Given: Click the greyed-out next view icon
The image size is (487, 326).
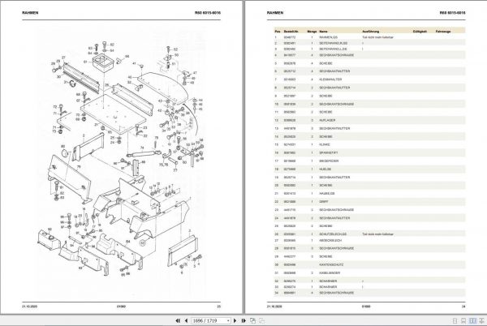Looking at the screenshot, I should (x=262, y=320).
